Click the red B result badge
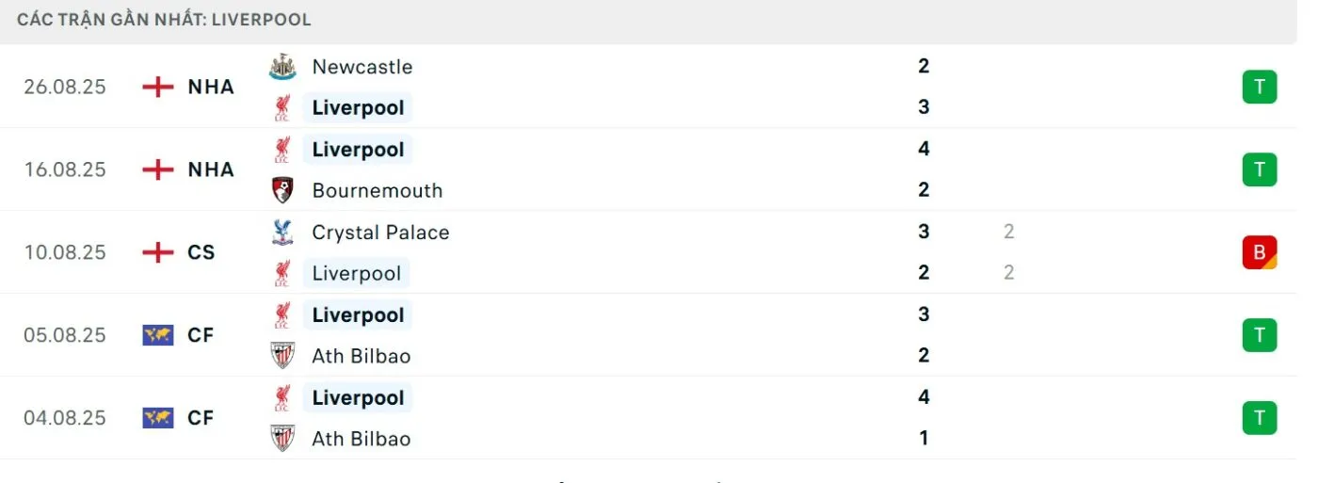The width and height of the screenshot is (1318, 483). pyautogui.click(x=1259, y=252)
